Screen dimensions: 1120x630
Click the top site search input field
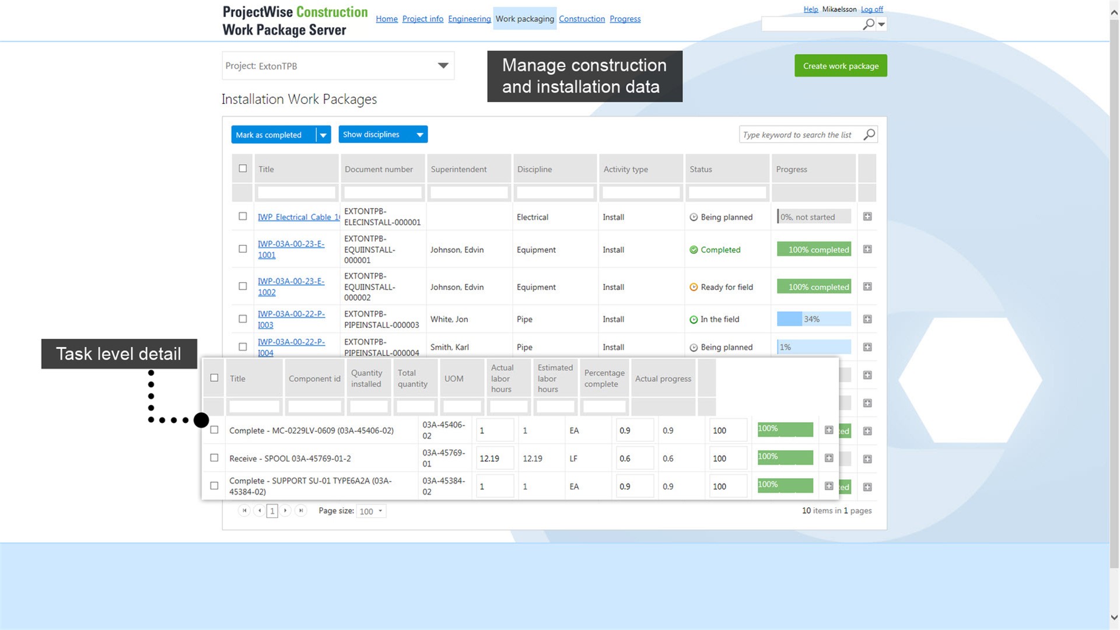[x=812, y=24]
